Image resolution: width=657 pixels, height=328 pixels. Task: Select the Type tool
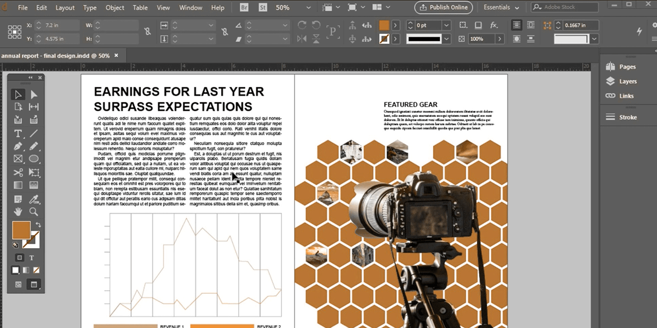[x=18, y=133]
